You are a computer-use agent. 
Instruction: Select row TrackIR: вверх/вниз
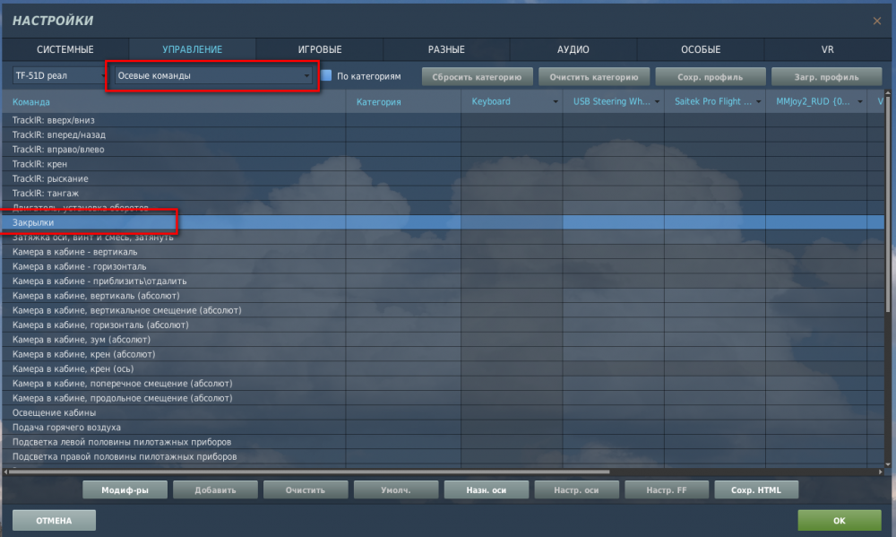(x=444, y=120)
